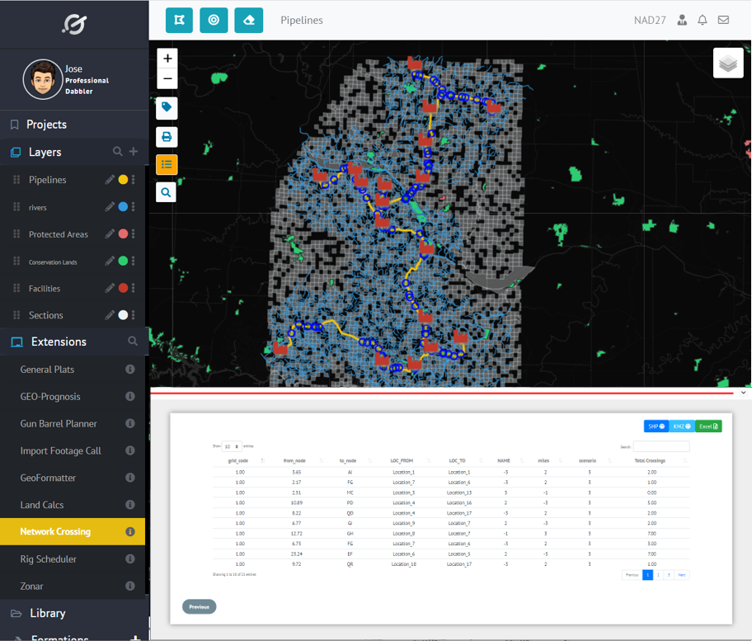Open the map search magnifier tool

tap(166, 191)
